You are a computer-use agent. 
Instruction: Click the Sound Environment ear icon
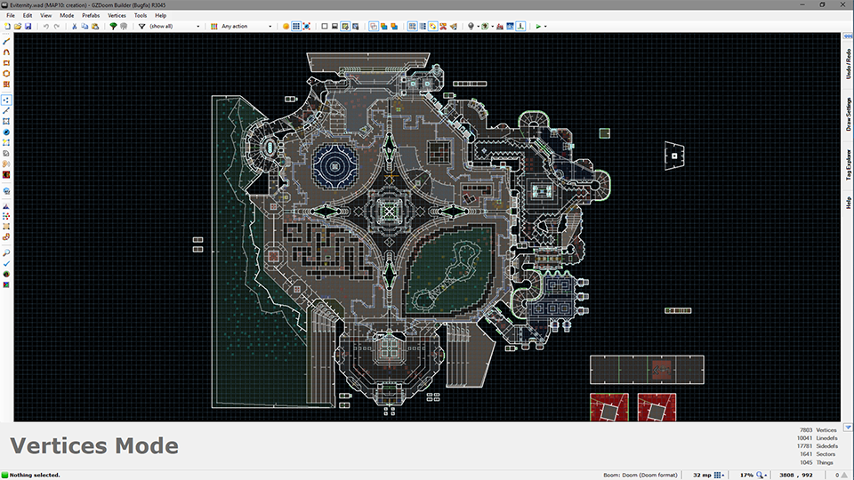pos(6,164)
